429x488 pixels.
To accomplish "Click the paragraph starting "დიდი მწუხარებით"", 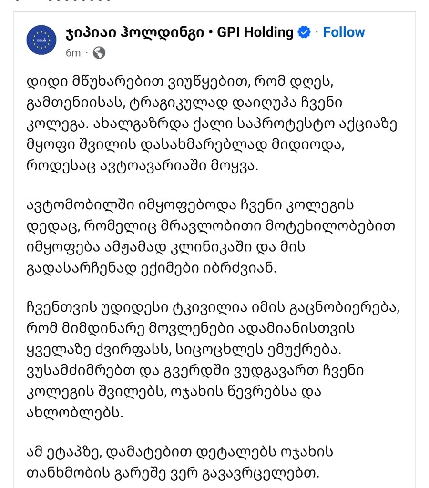I will (x=210, y=124).
